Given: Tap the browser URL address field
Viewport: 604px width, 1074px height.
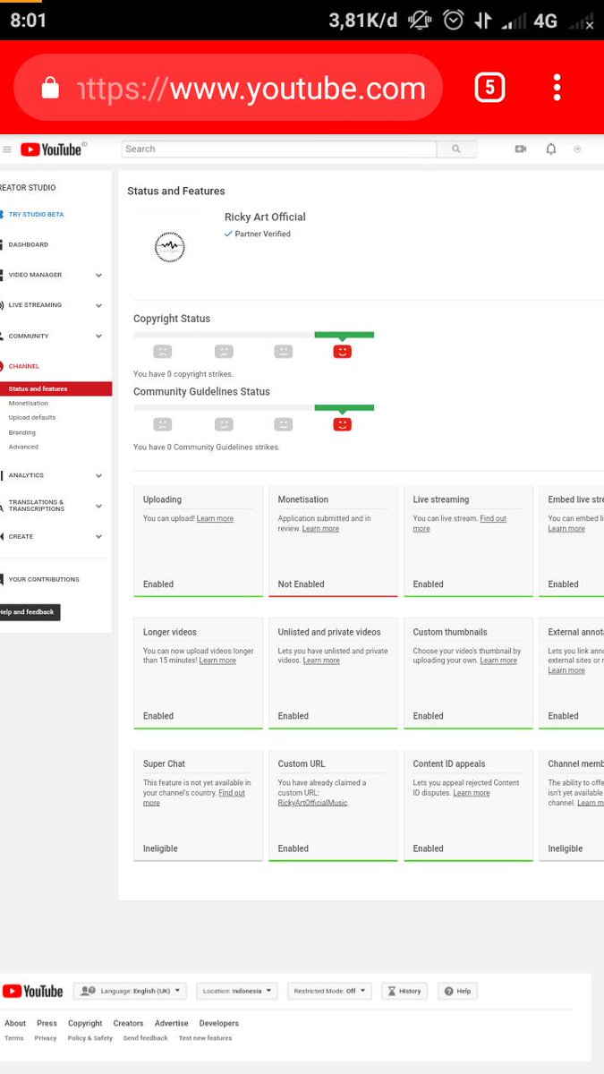Looking at the screenshot, I should [228, 88].
